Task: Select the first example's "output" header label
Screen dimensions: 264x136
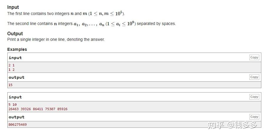Action: pos(16,77)
